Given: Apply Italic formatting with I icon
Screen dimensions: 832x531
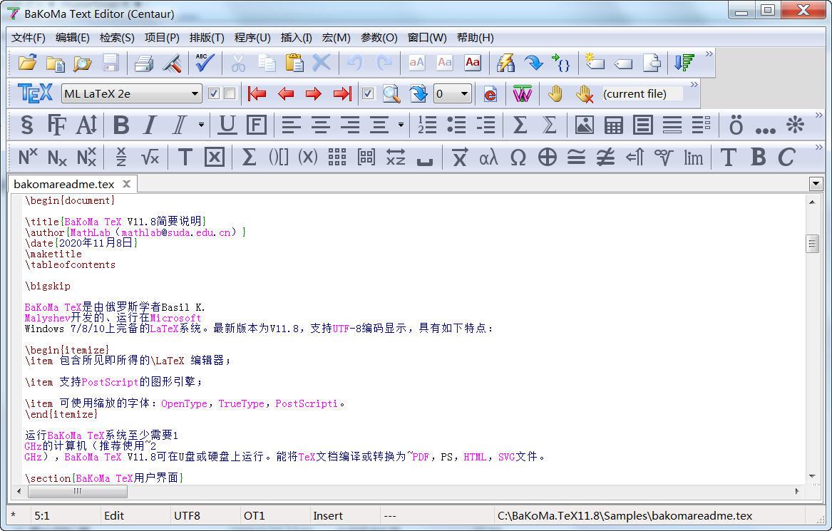Looking at the screenshot, I should click(150, 125).
